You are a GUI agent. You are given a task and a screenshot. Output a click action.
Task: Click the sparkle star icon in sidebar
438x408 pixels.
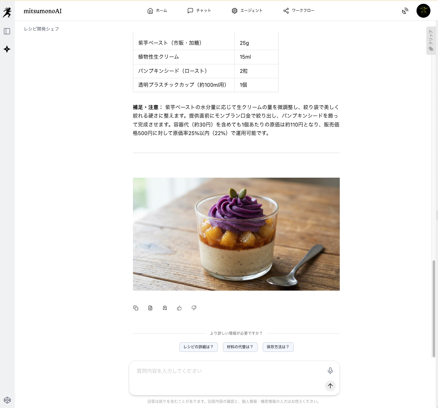(x=7, y=49)
